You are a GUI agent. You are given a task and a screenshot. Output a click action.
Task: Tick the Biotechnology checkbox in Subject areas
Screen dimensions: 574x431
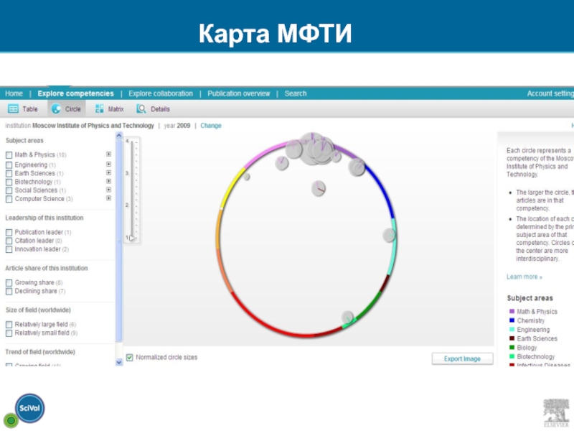[9, 182]
